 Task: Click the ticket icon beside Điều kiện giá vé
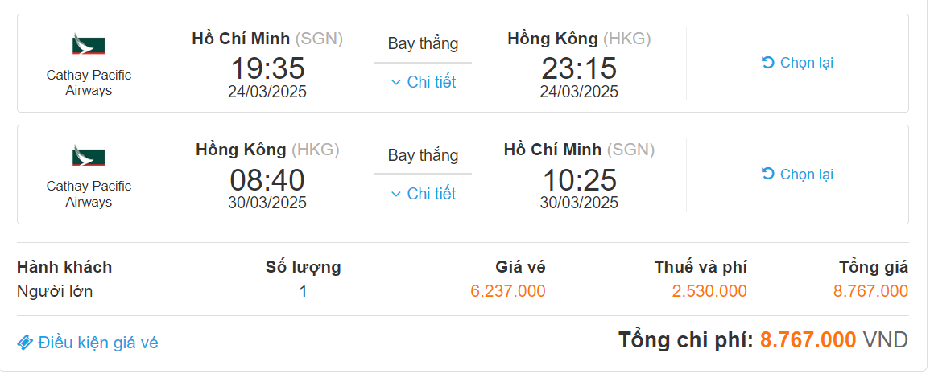tap(26, 343)
